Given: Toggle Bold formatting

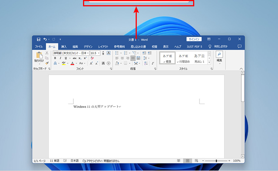Looking at the screenshot, I should tap(55, 58).
